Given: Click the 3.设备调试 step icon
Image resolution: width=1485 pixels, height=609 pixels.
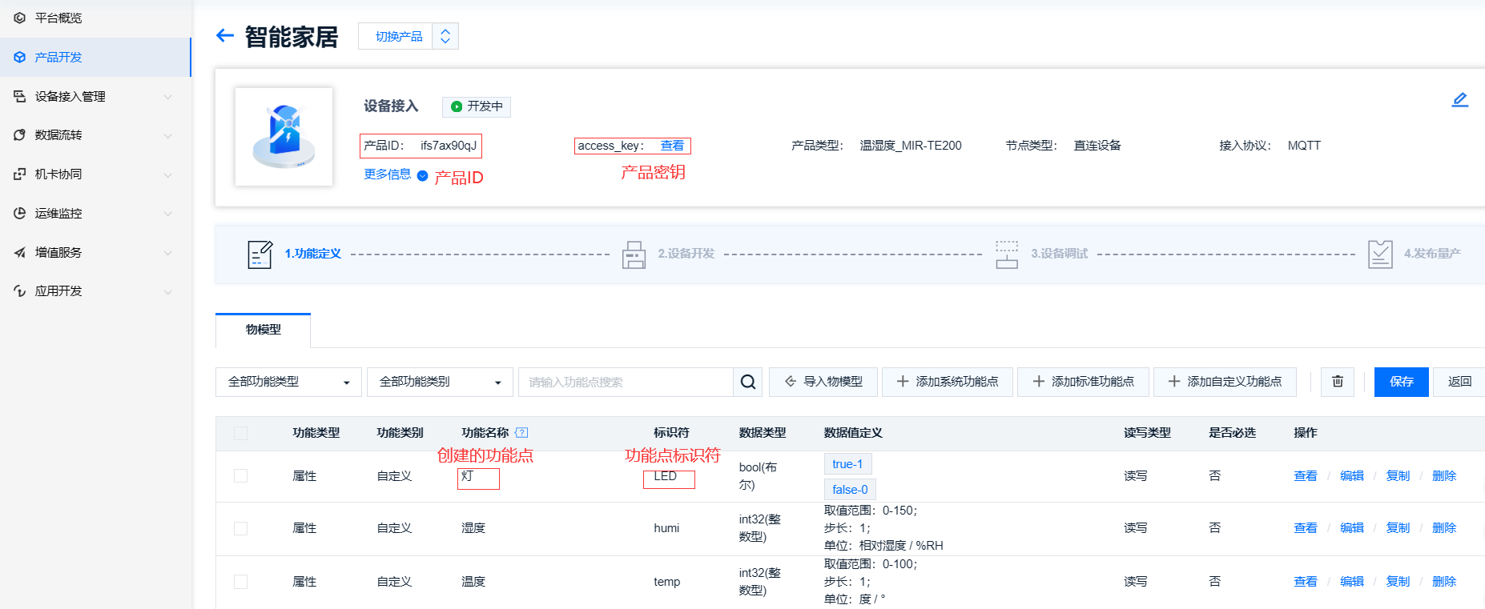Looking at the screenshot, I should point(1007,254).
